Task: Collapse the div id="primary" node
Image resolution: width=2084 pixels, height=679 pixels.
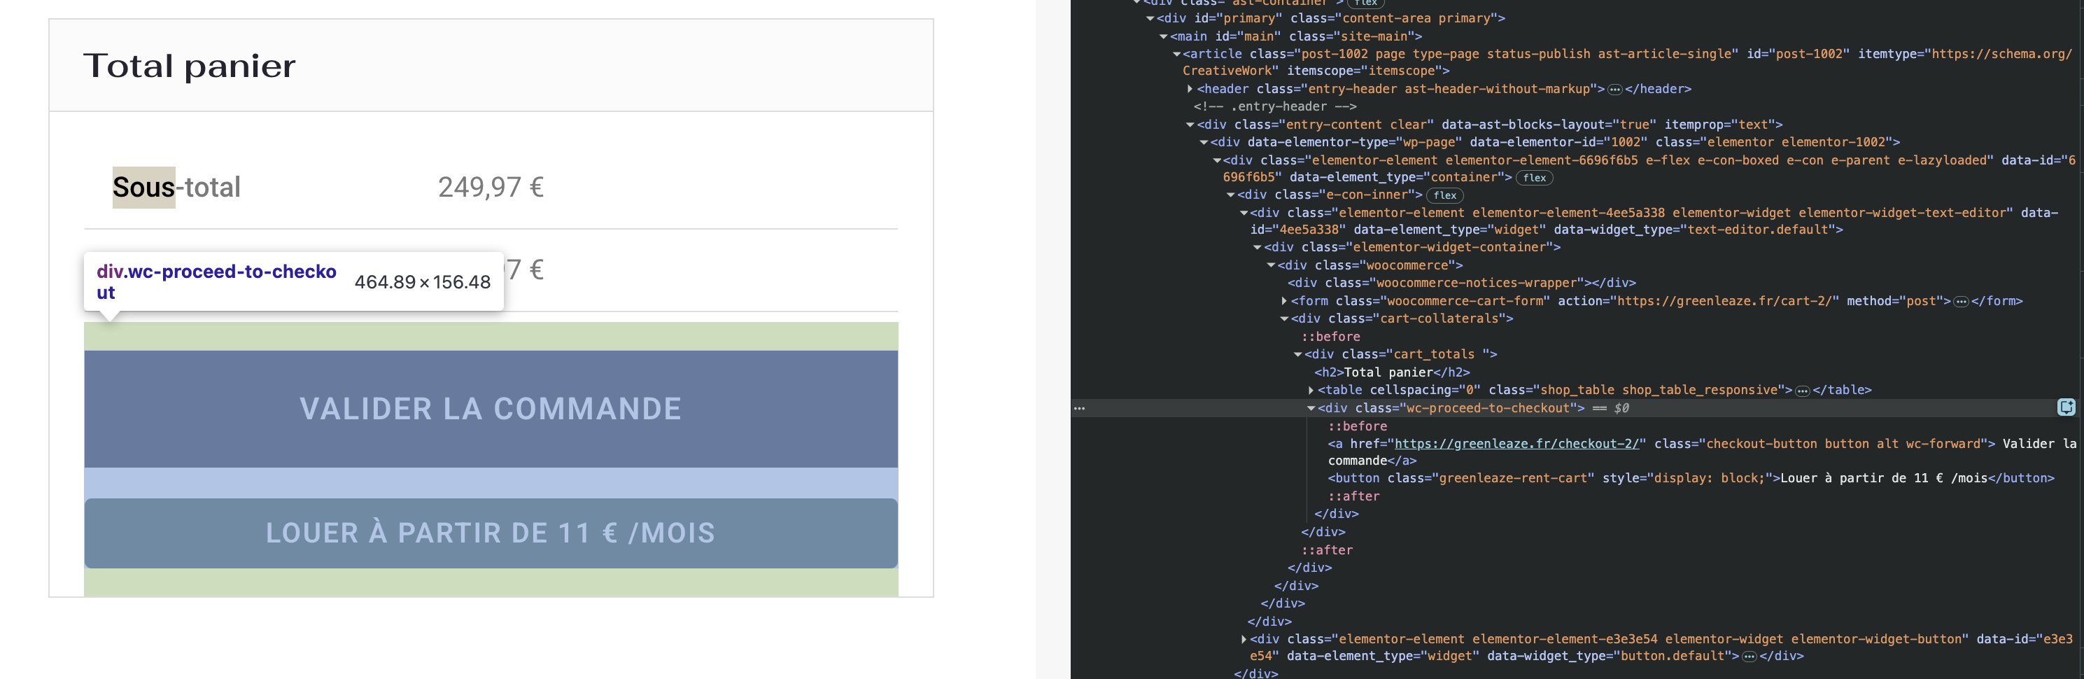Action: coord(1150,19)
